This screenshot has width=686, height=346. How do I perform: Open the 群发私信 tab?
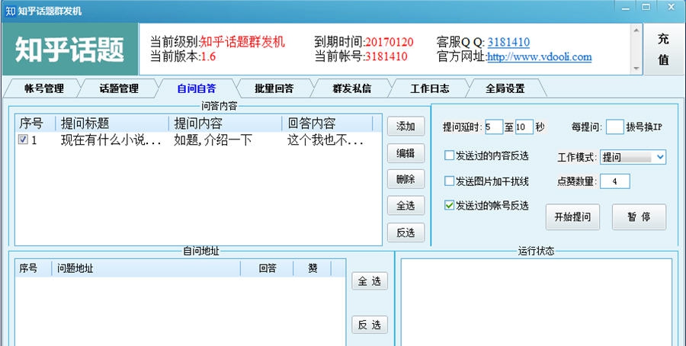pos(351,88)
